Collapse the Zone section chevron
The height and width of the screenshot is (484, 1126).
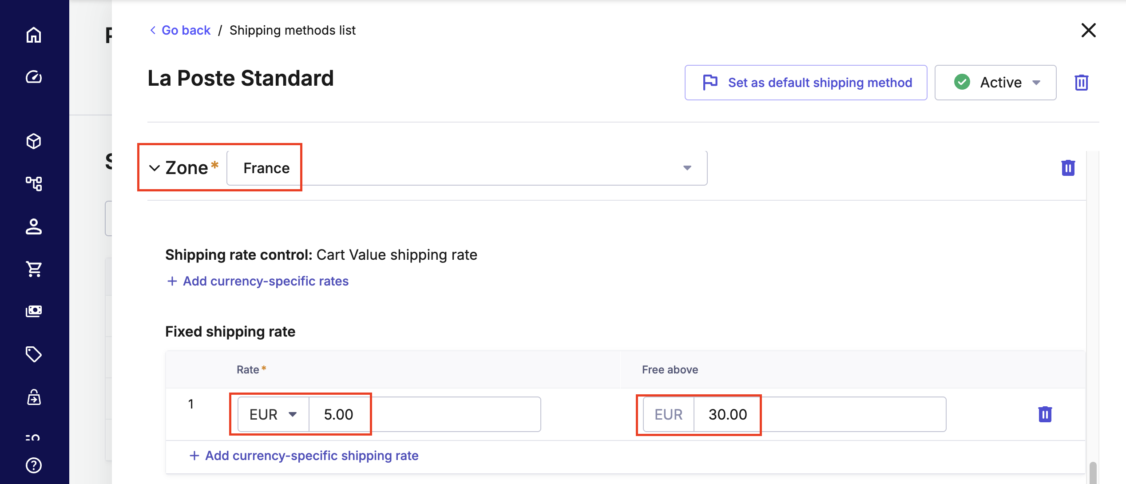tap(154, 168)
